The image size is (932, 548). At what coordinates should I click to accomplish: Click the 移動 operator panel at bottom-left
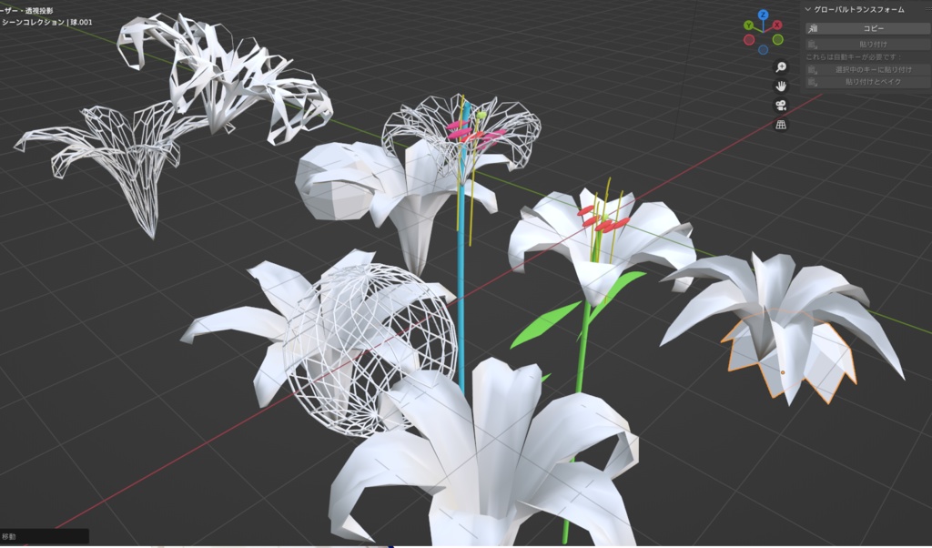point(45,537)
